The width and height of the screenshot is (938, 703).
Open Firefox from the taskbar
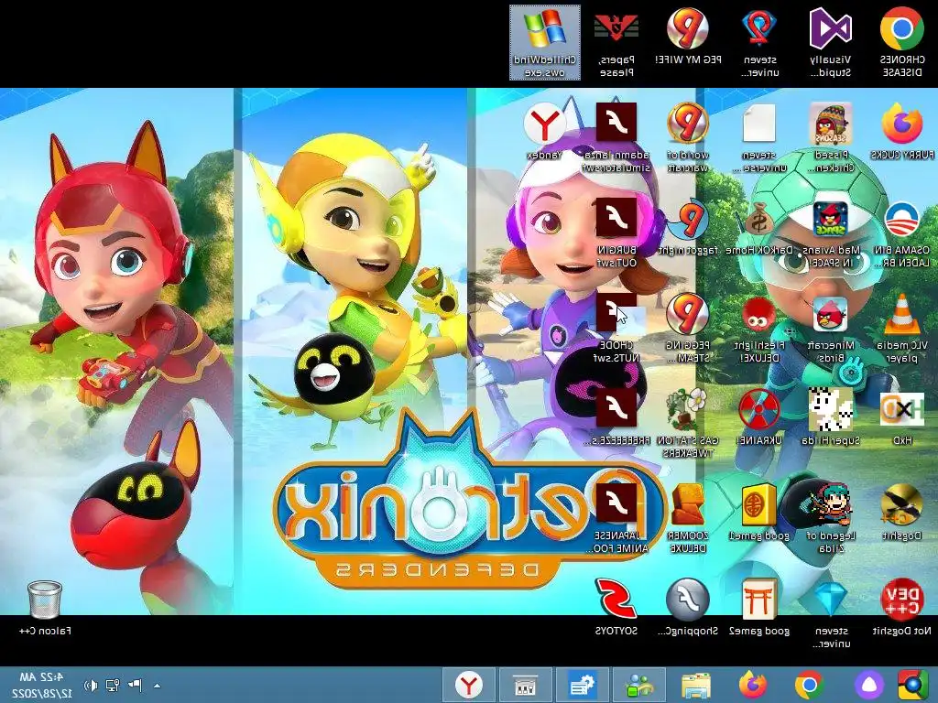[753, 685]
